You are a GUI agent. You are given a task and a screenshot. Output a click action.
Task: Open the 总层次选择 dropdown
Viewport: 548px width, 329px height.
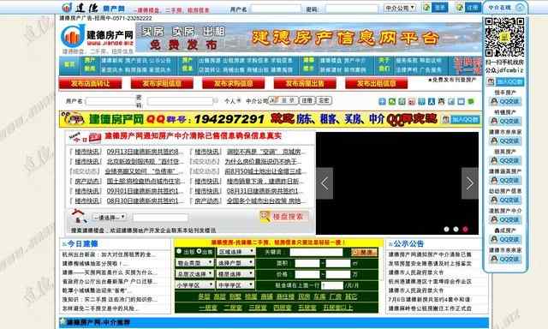[x=194, y=274]
